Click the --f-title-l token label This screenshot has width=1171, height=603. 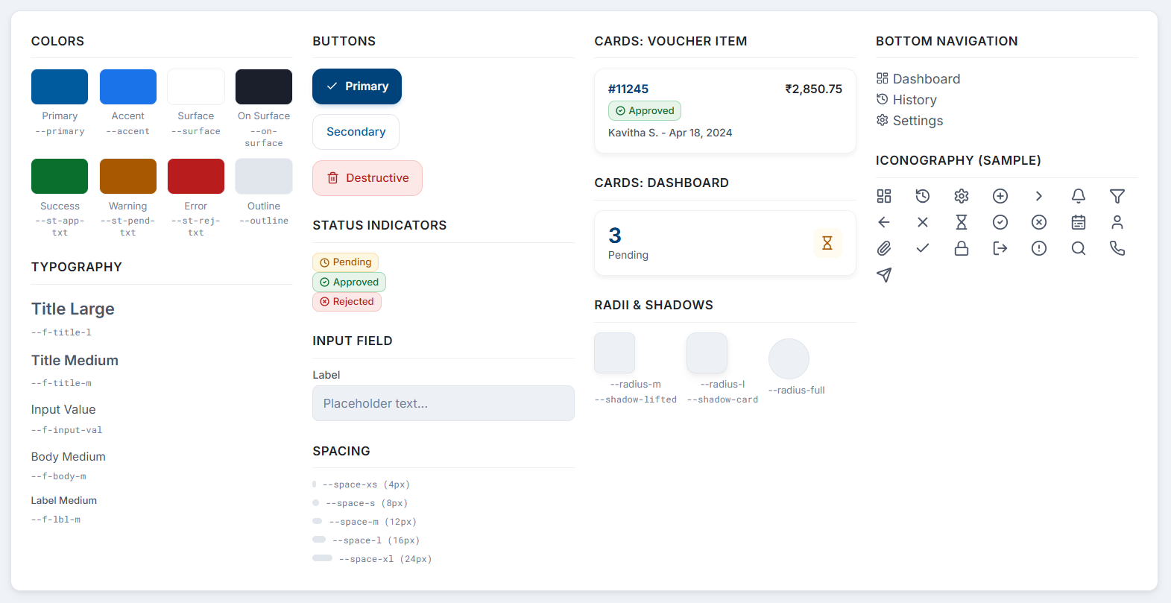[61, 332]
